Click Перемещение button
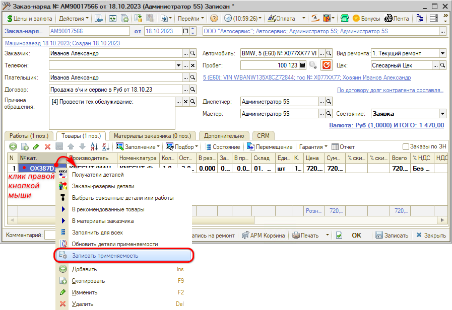Image resolution: width=452 pixels, height=310 pixels. click(x=270, y=147)
